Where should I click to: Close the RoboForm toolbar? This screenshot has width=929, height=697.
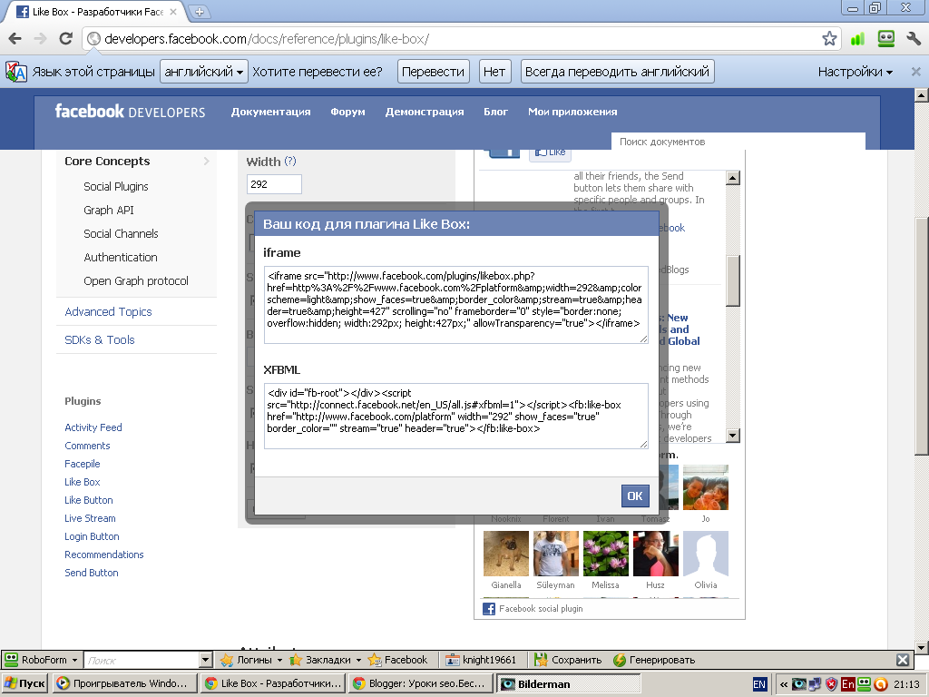pyautogui.click(x=903, y=660)
